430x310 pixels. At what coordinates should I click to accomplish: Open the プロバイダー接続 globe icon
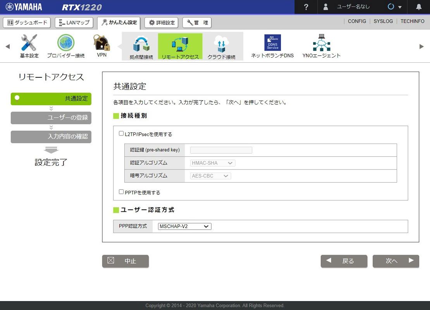tap(66, 43)
